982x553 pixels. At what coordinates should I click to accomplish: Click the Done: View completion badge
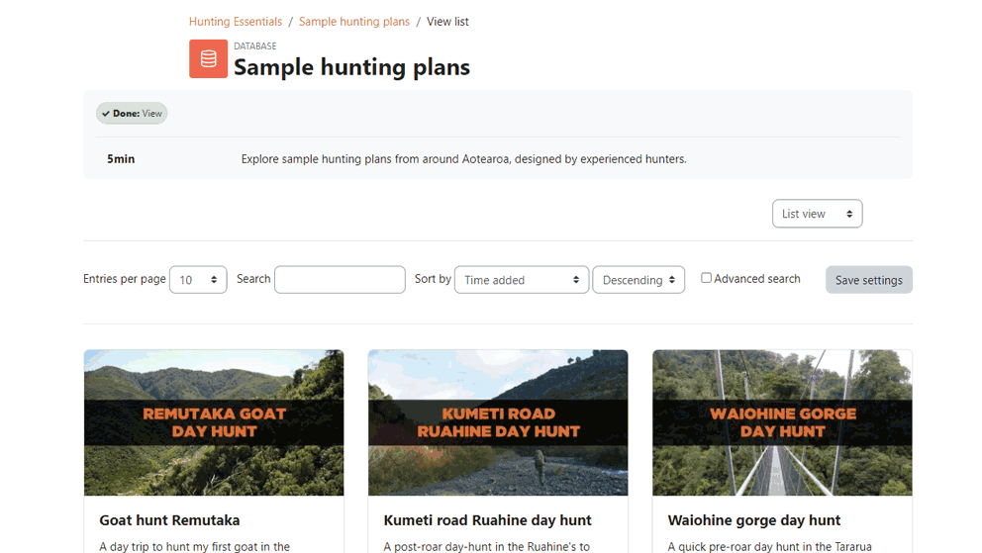[132, 113]
